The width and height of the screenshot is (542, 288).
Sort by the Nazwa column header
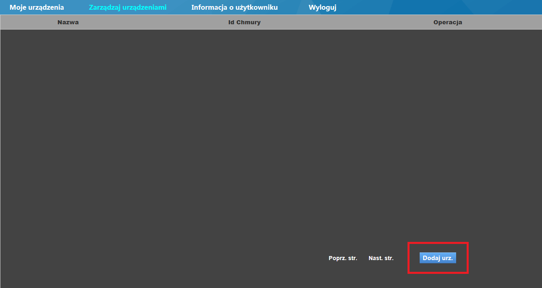(68, 22)
